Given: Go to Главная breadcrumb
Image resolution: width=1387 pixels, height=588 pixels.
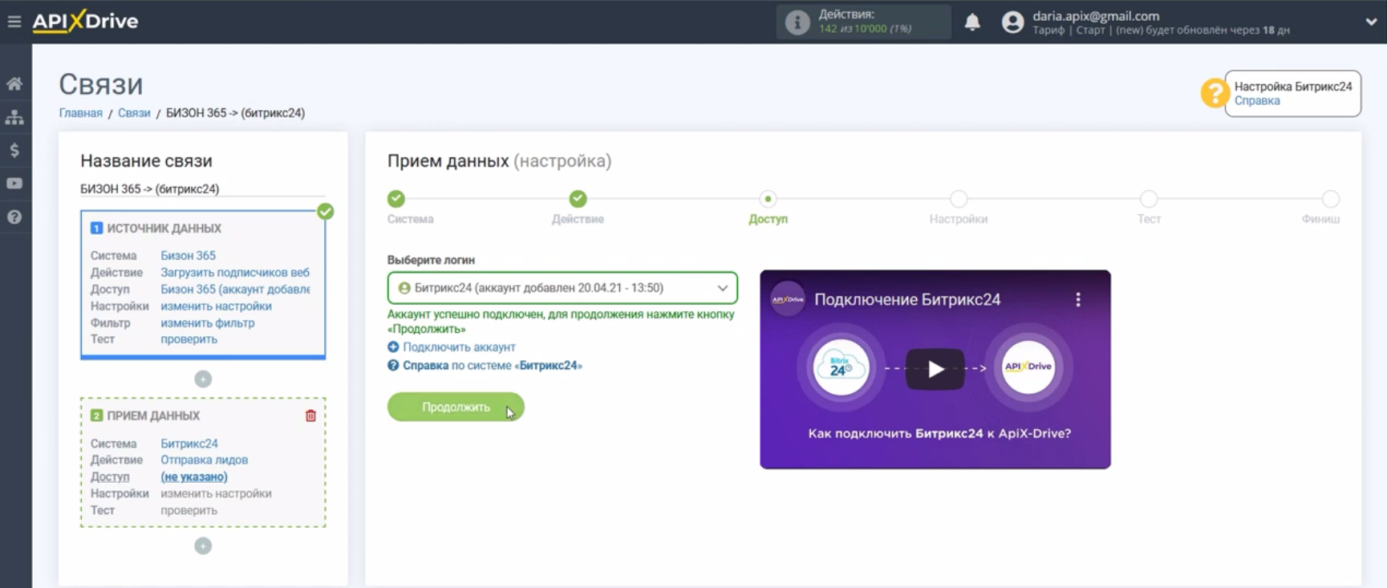Looking at the screenshot, I should tap(80, 113).
